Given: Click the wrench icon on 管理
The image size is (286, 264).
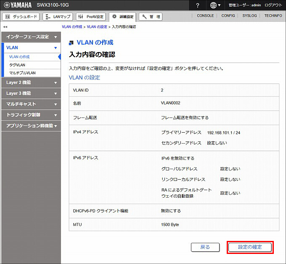Looking at the screenshot, I should (x=144, y=17).
